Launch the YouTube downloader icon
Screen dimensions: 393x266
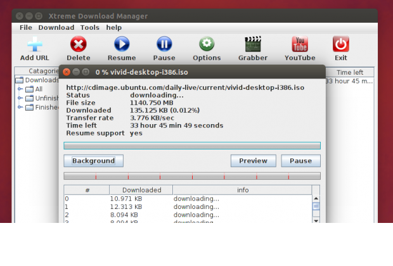click(300, 44)
